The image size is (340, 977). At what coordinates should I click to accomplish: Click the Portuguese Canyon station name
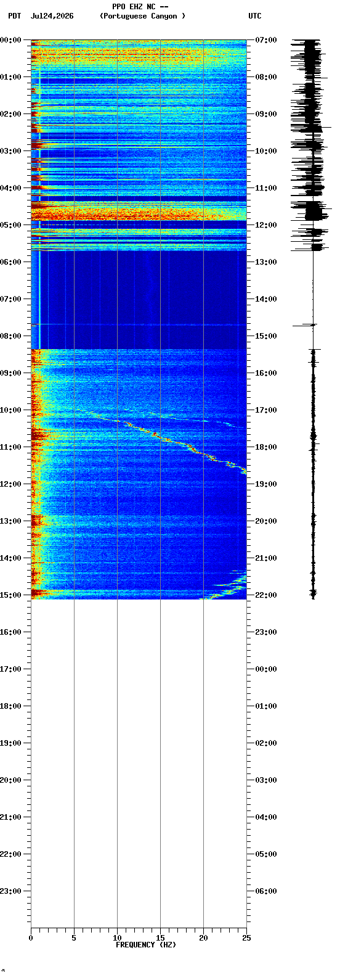(142, 16)
